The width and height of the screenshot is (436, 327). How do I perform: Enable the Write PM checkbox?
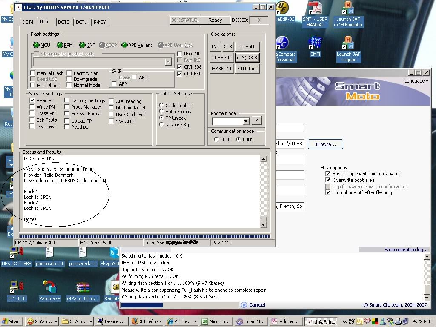tap(32, 107)
